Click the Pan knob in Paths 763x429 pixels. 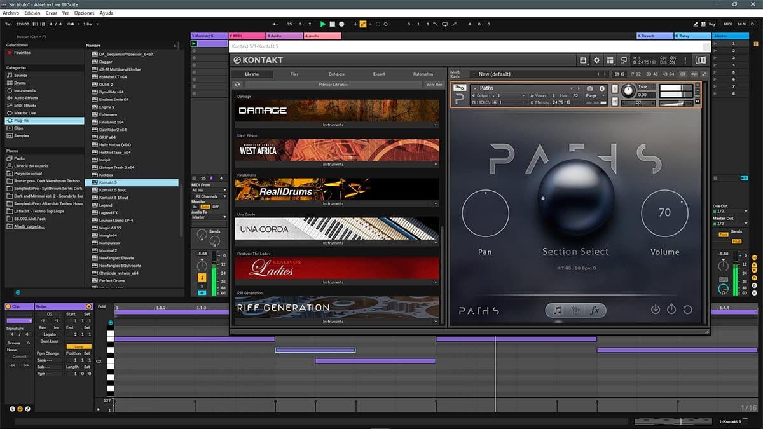(x=485, y=214)
